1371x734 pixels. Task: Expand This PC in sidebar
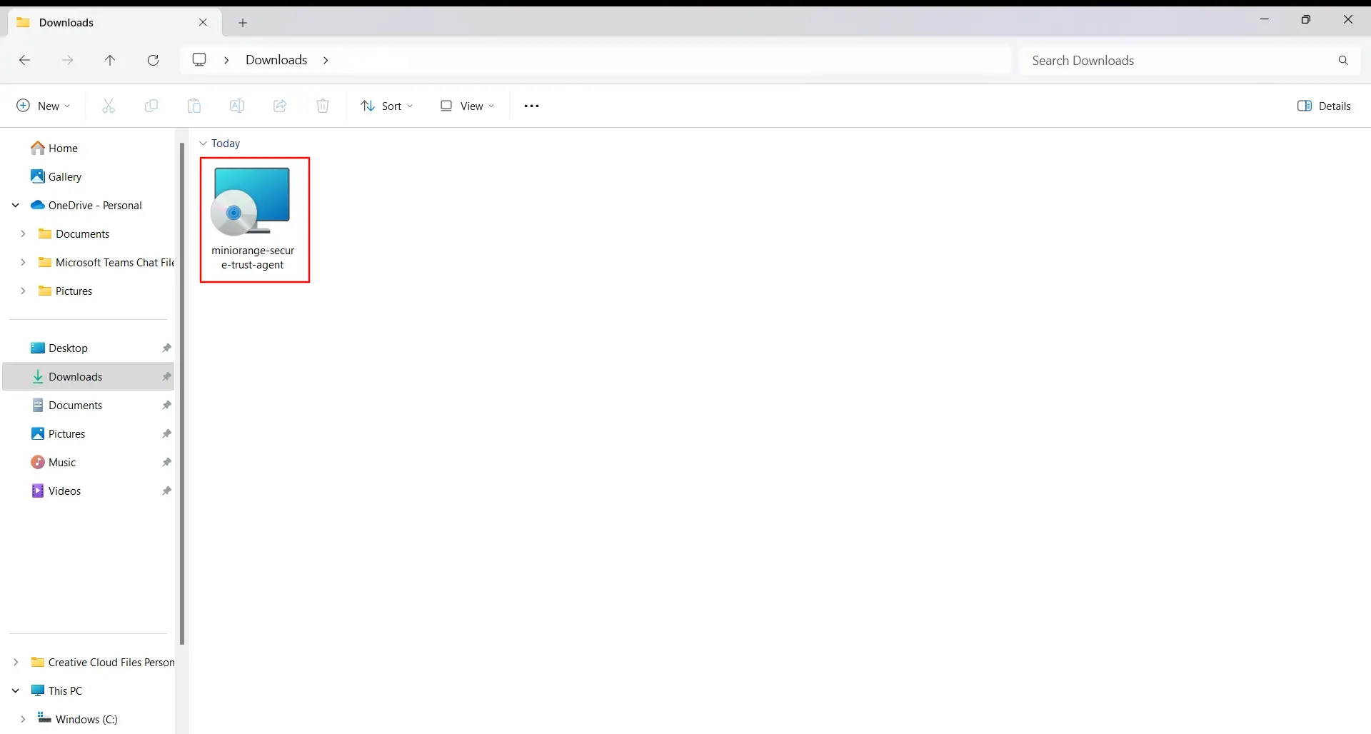pyautogui.click(x=15, y=690)
